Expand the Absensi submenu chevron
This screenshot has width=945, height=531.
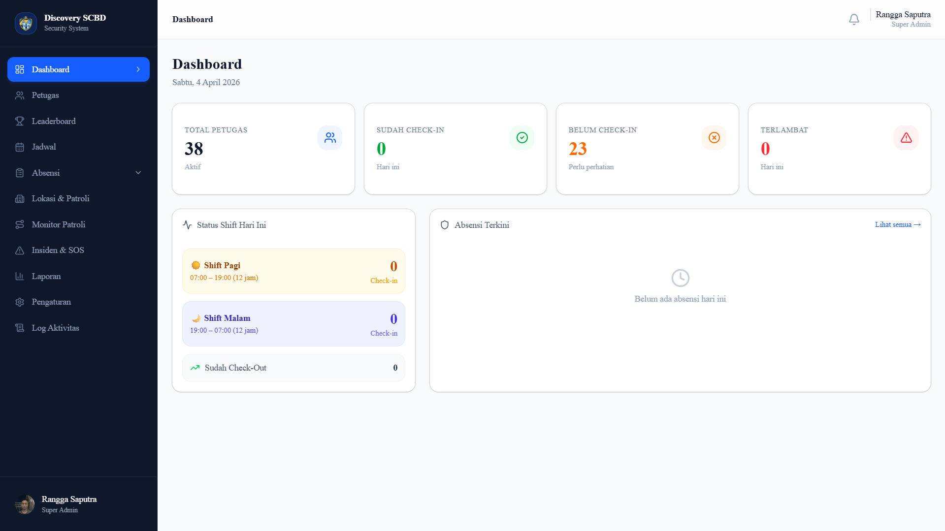138,173
